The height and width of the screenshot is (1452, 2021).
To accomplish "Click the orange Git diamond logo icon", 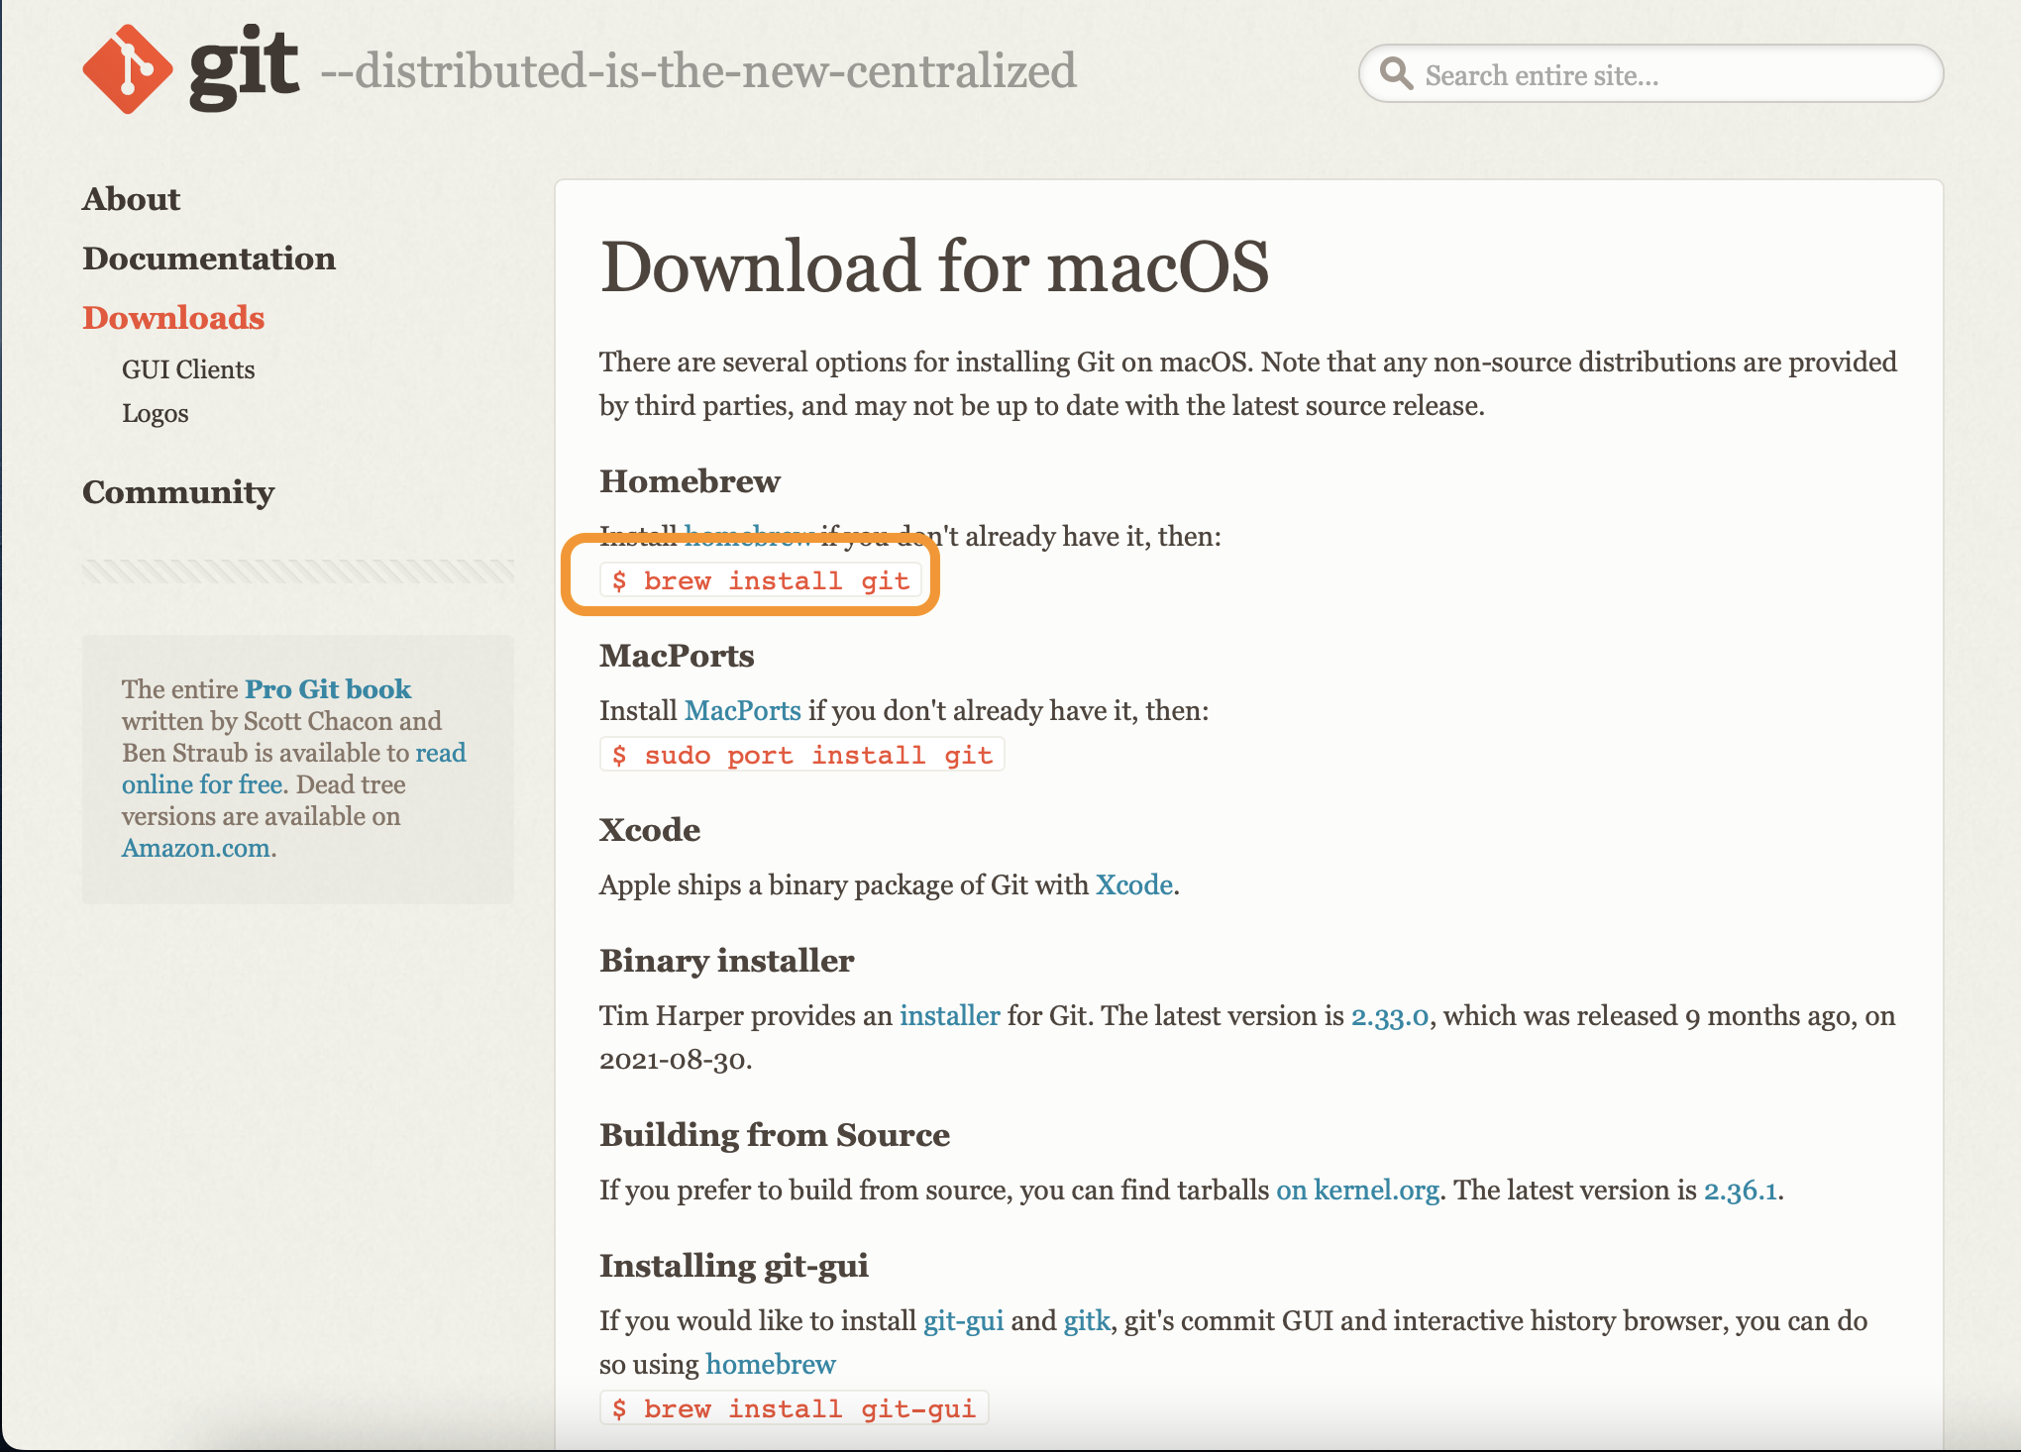I will [127, 69].
